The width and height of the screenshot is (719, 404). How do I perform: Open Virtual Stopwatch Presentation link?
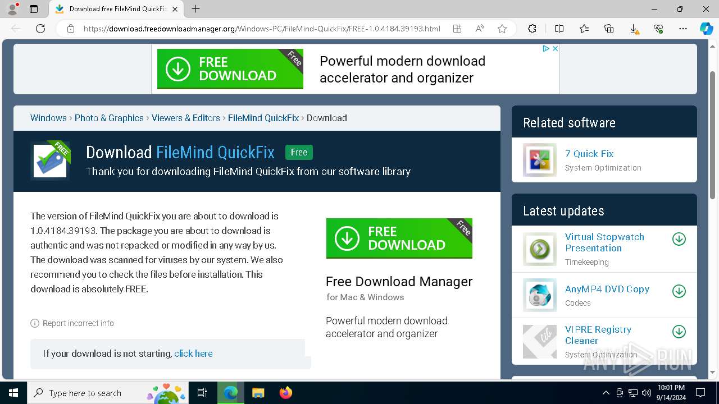tap(604, 242)
